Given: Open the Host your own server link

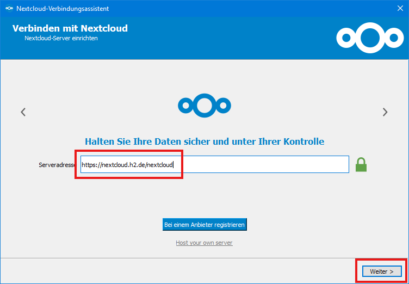Looking at the screenshot, I should (204, 243).
